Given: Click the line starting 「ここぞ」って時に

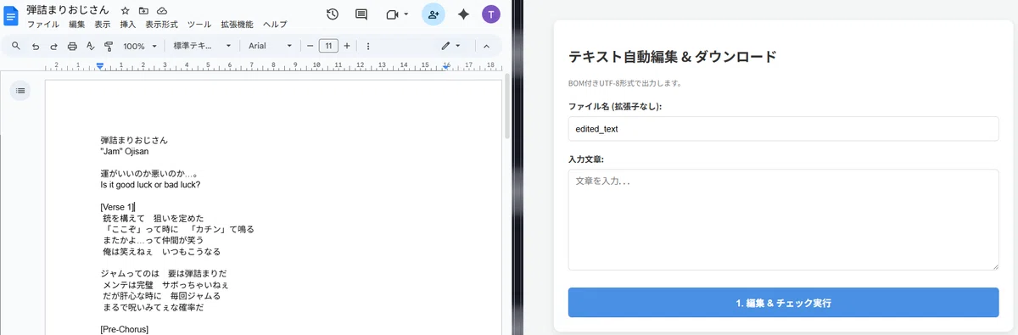Looking at the screenshot, I should [x=178, y=229].
